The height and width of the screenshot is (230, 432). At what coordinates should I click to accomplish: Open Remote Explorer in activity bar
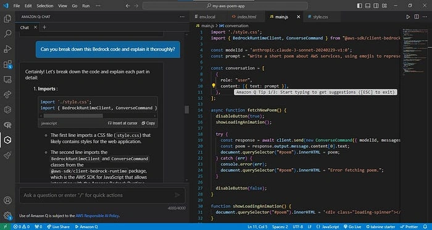7,80
